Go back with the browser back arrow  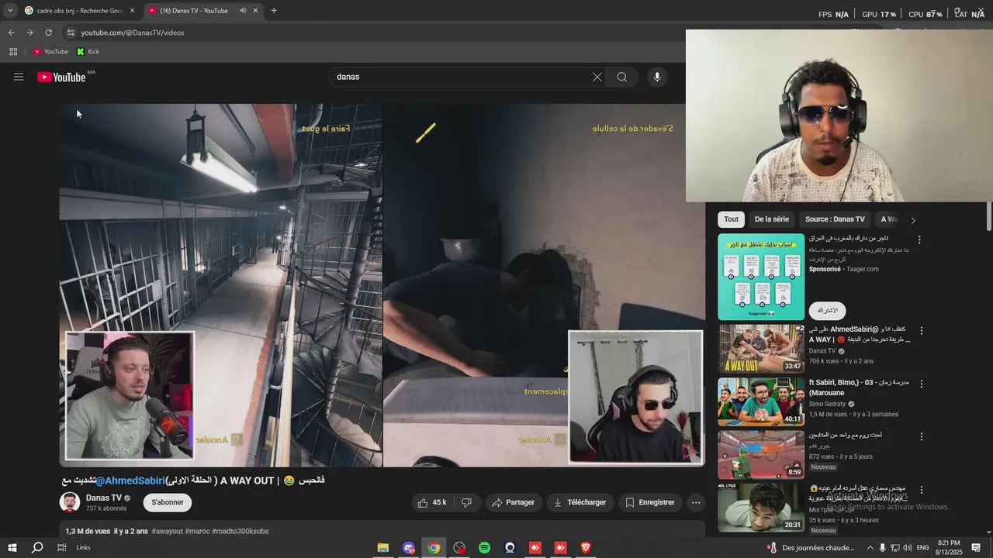pos(11,33)
